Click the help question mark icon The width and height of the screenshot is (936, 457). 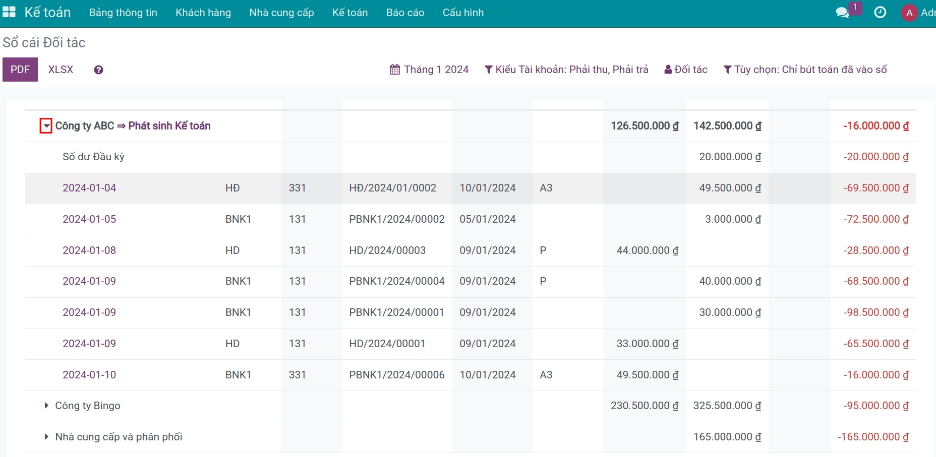coord(98,70)
